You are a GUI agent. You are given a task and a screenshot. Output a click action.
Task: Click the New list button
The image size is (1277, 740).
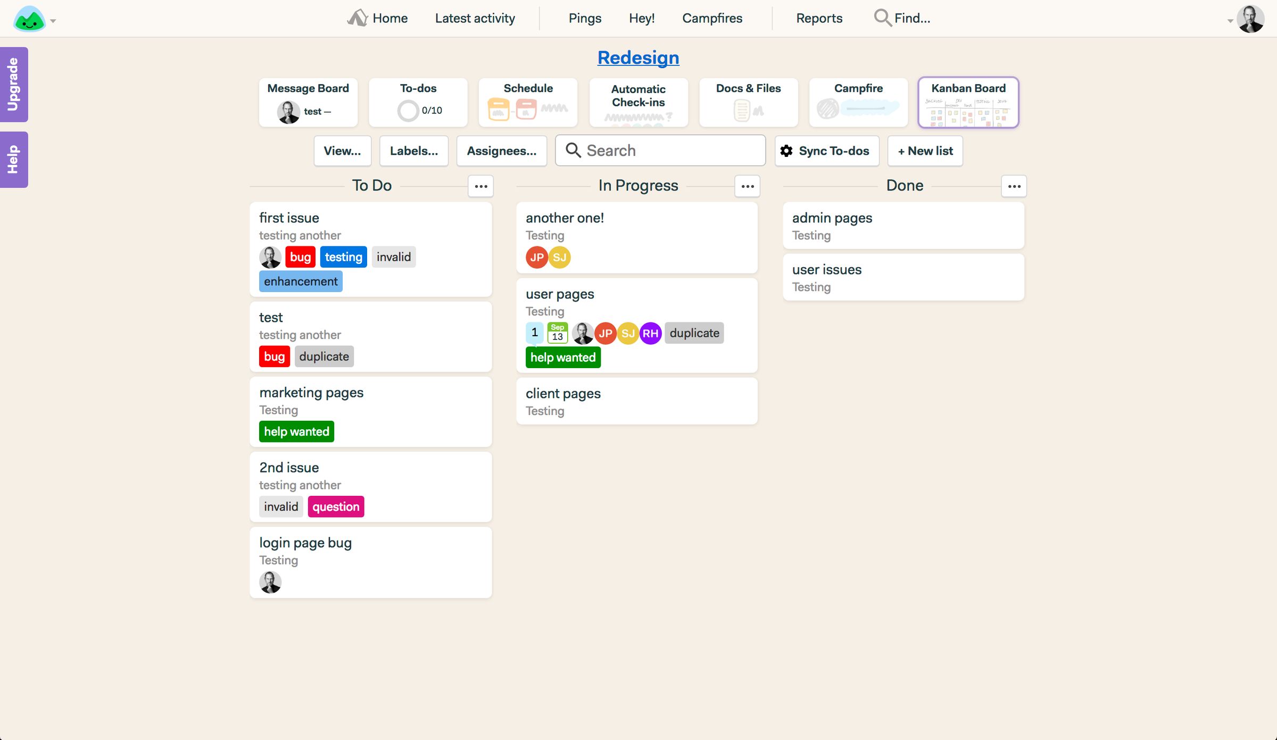coord(925,150)
